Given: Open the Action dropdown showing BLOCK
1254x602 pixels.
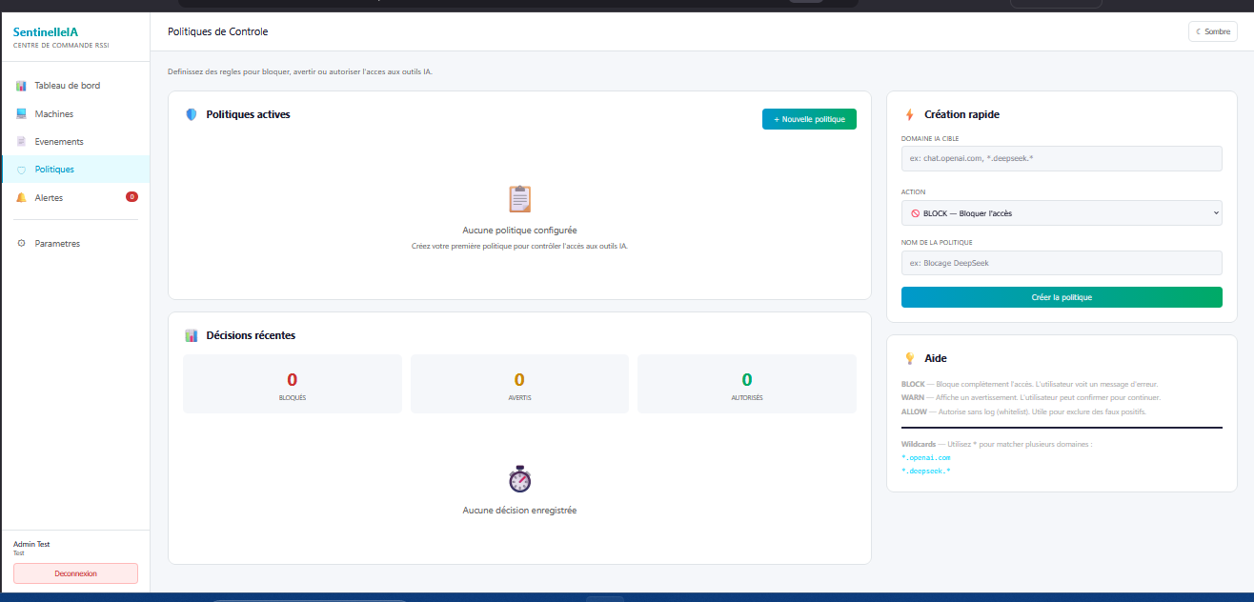Looking at the screenshot, I should pos(1061,213).
